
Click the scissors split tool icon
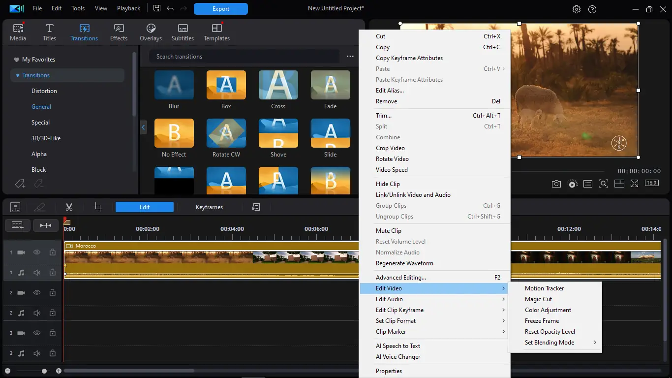[x=69, y=207]
